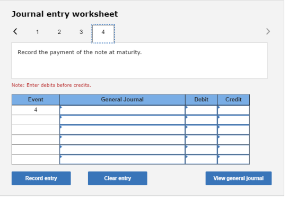Viewport: 297px width, 199px height.
Task: Click the Event column header
Action: (36, 100)
